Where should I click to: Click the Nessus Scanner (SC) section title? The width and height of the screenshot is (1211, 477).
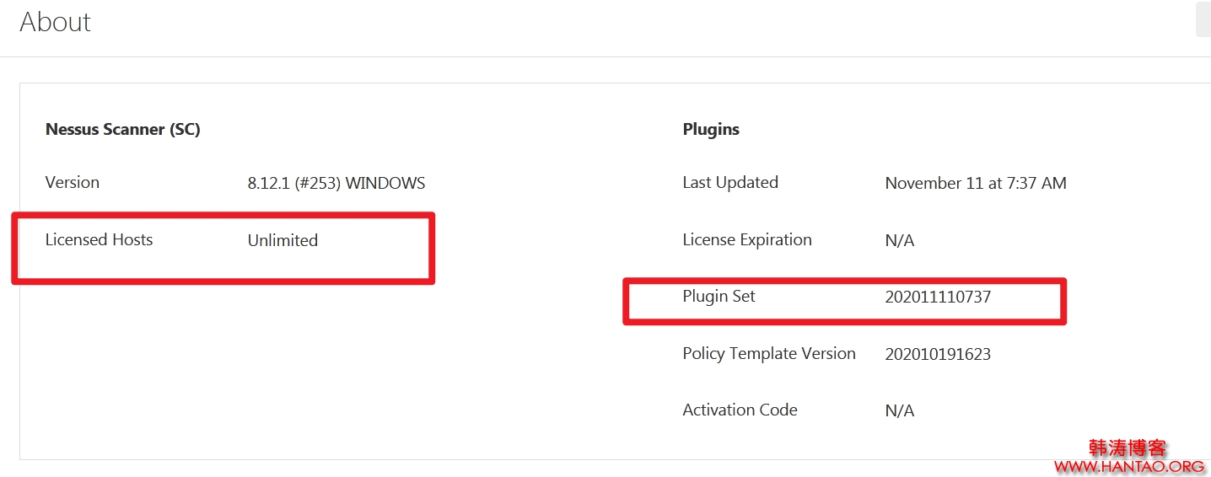[123, 130]
